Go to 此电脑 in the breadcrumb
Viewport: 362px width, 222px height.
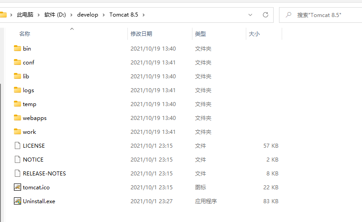[25, 15]
